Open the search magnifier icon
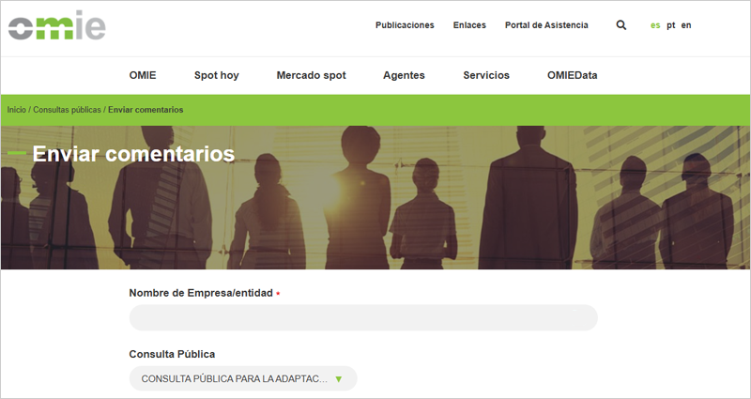 [621, 25]
